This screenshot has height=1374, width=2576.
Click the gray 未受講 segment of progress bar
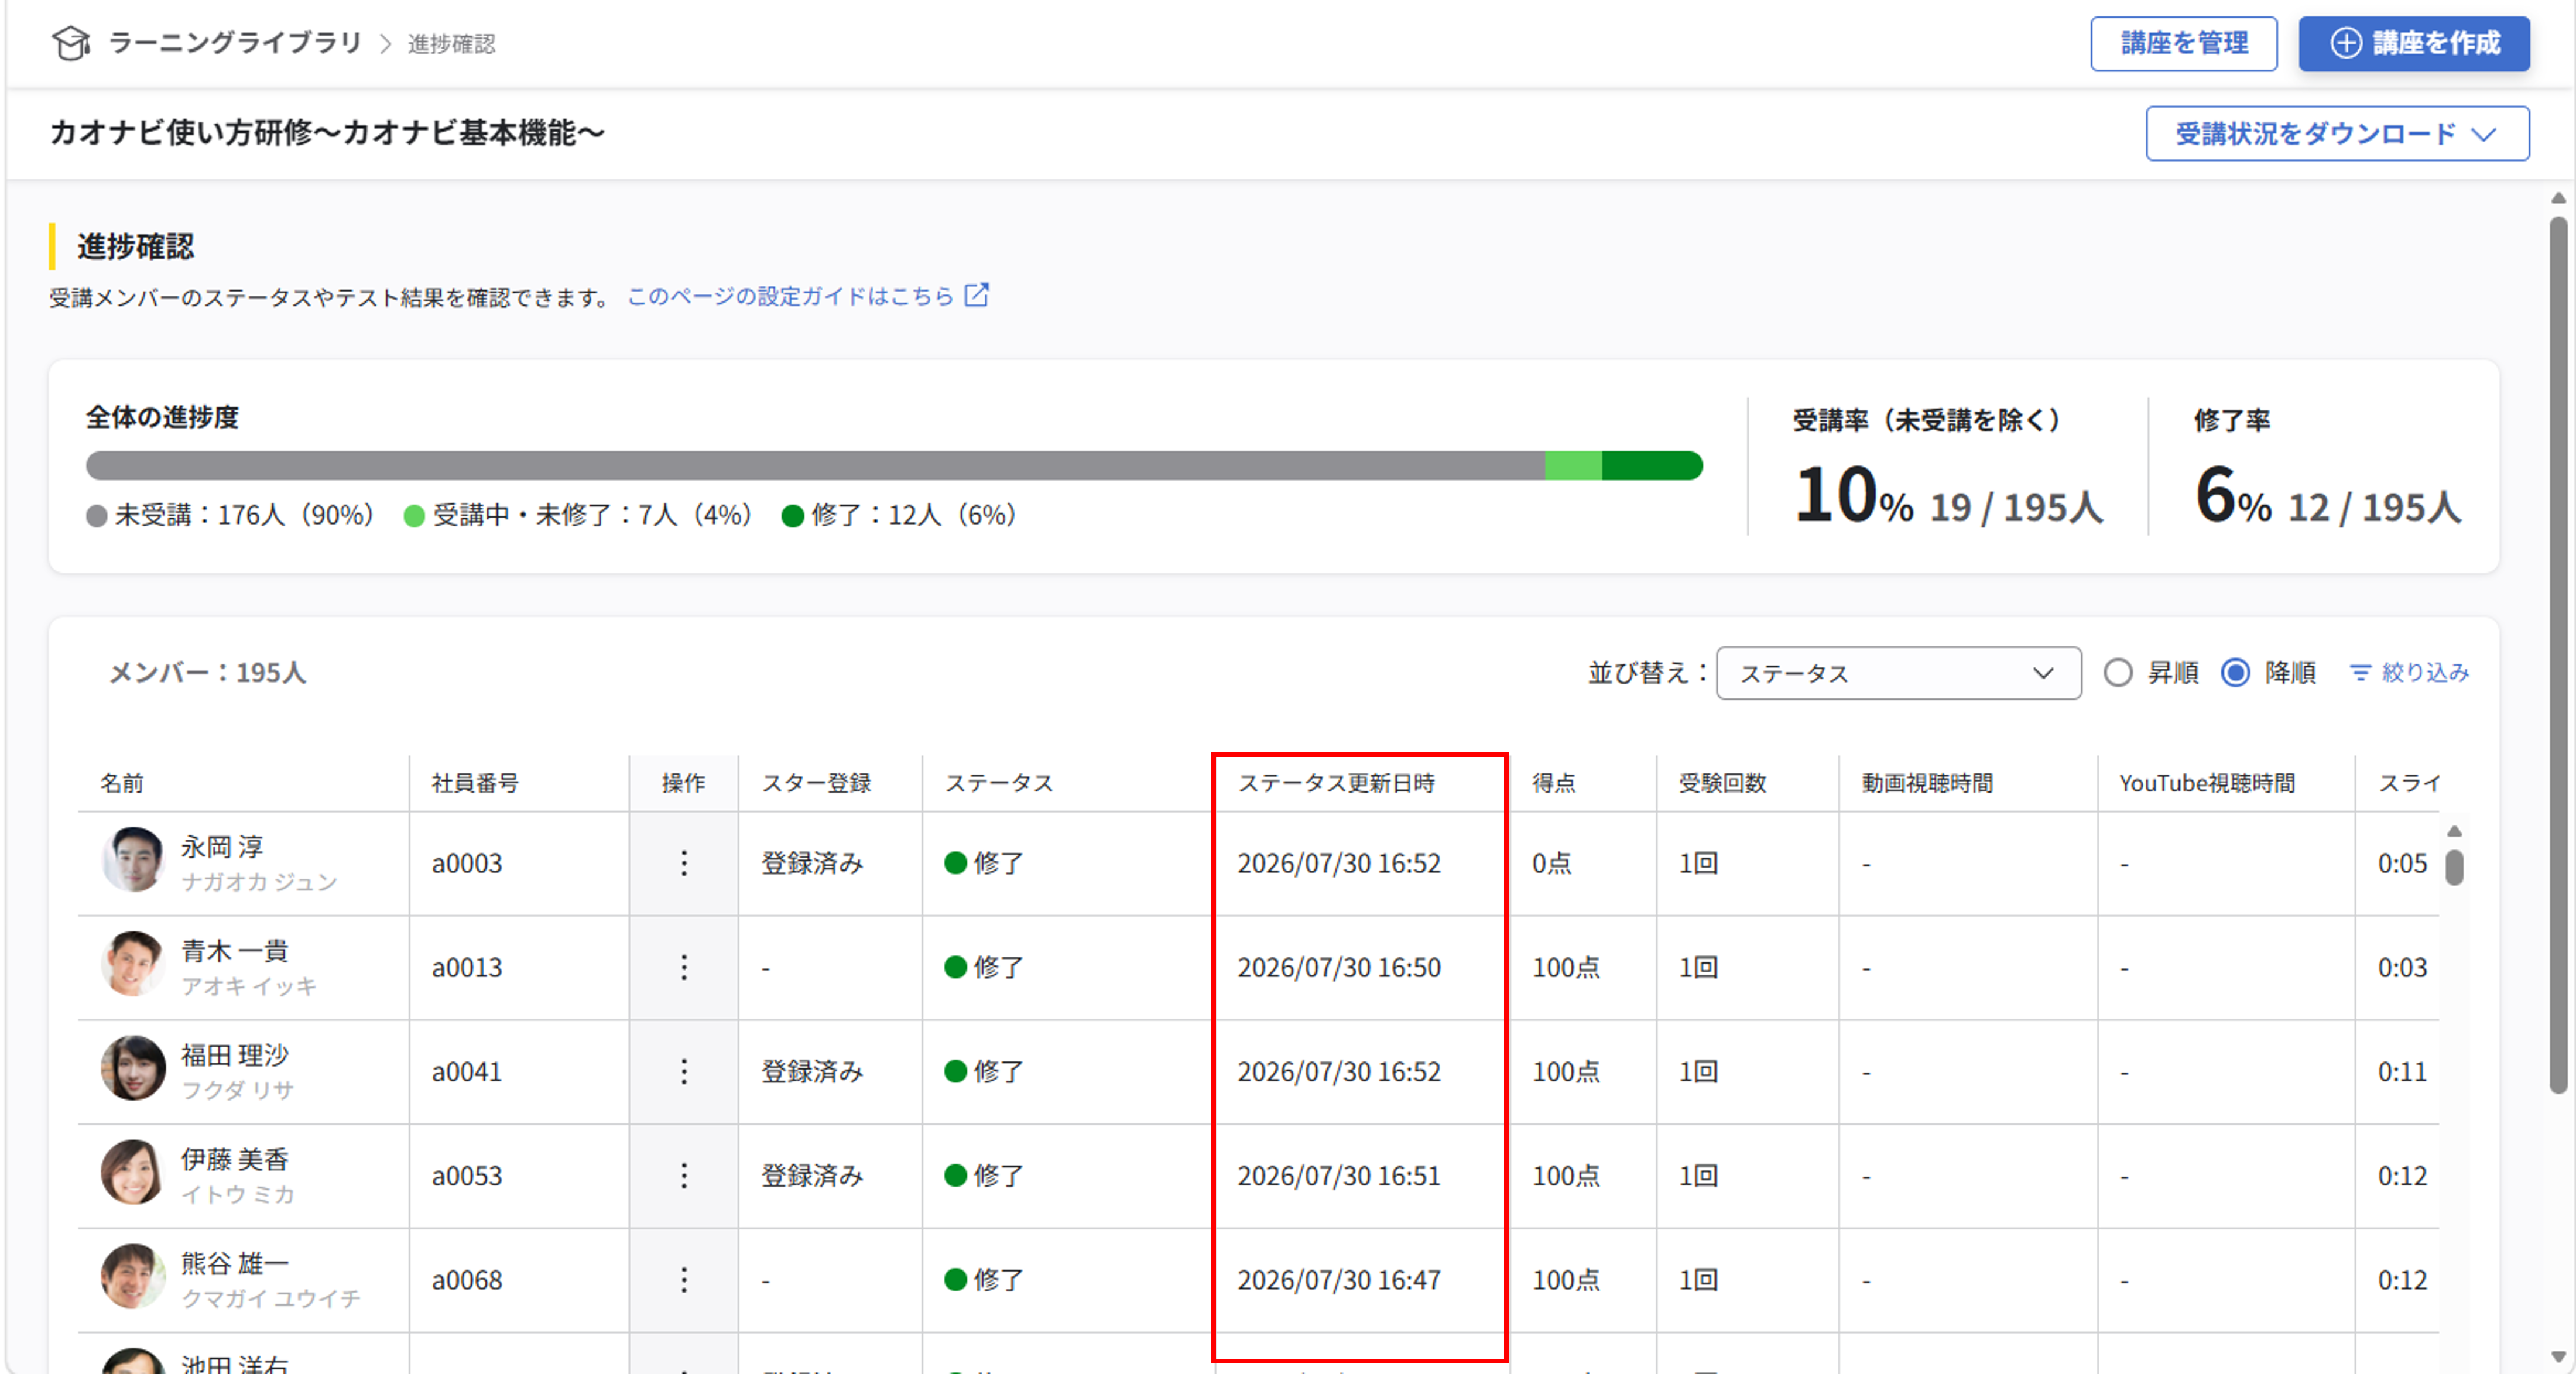815,465
